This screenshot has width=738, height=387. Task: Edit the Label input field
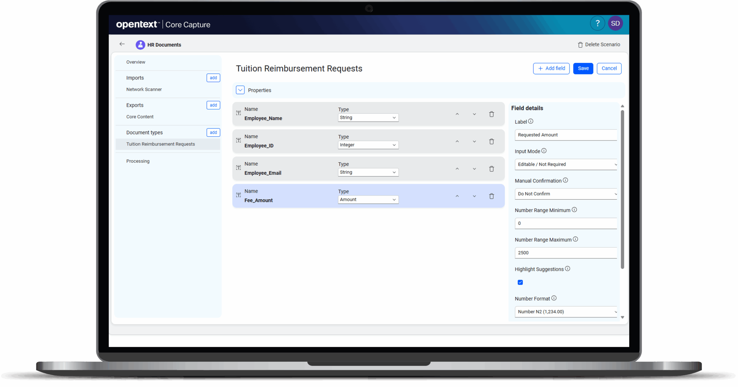pyautogui.click(x=566, y=135)
